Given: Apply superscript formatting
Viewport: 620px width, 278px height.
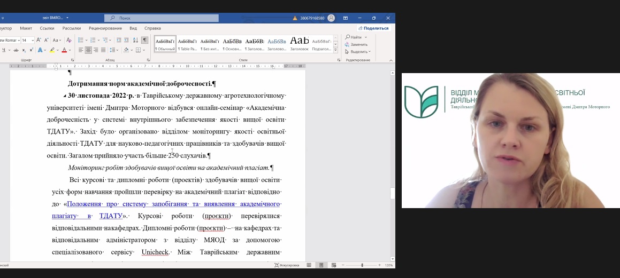Looking at the screenshot, I should coord(32,50).
